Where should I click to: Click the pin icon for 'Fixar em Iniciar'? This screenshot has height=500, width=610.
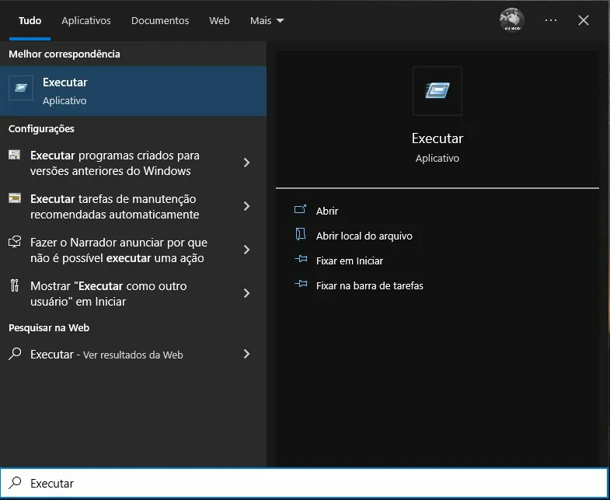click(301, 260)
